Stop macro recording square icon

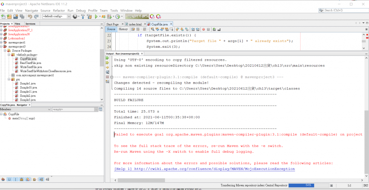pyautogui.click(x=208, y=29)
